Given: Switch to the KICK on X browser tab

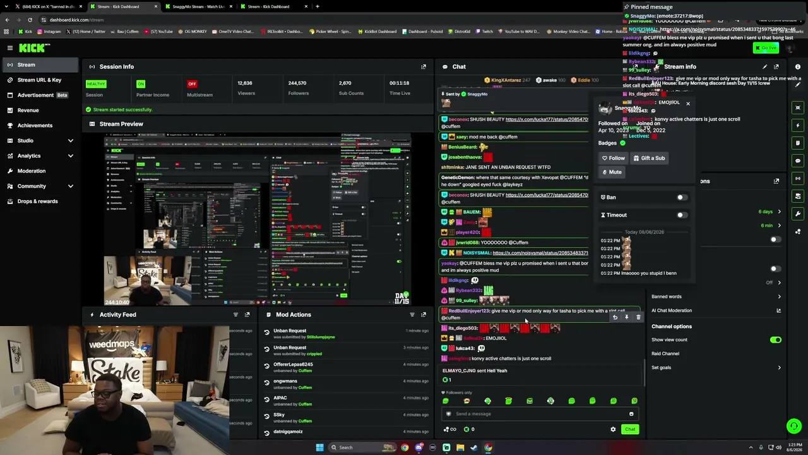Looking at the screenshot, I should point(49,6).
